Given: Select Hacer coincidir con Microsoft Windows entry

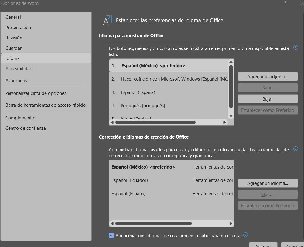Looking at the screenshot, I should pyautogui.click(x=169, y=79).
